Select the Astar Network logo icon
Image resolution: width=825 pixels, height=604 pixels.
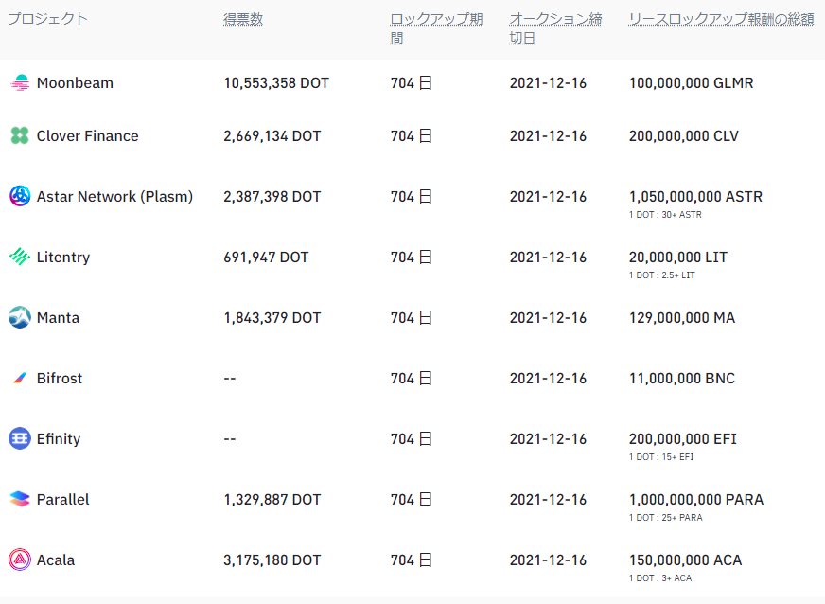click(x=20, y=196)
